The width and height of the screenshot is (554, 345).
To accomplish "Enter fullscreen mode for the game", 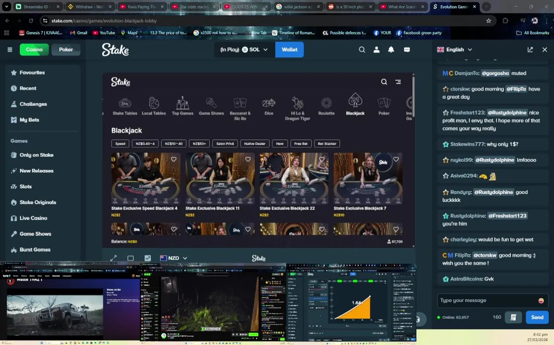I will 113,258.
